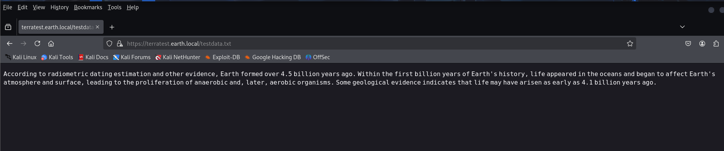Open the extensions puzzle icon
The image size is (724, 151).
click(x=716, y=43)
